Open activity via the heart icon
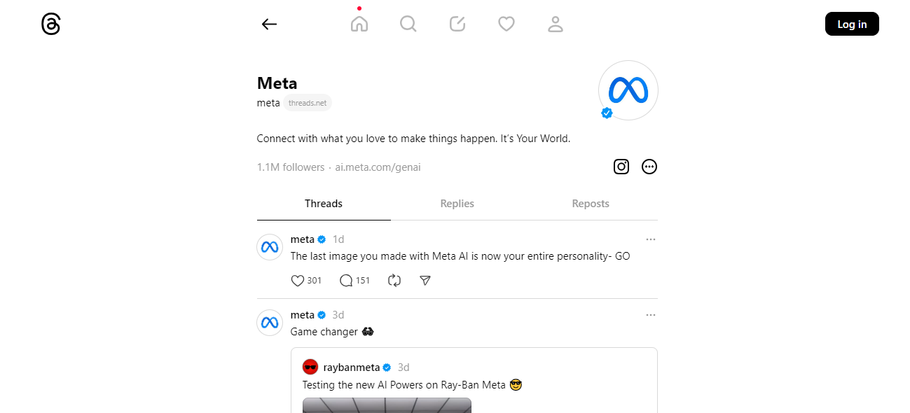910x413 pixels. point(506,24)
